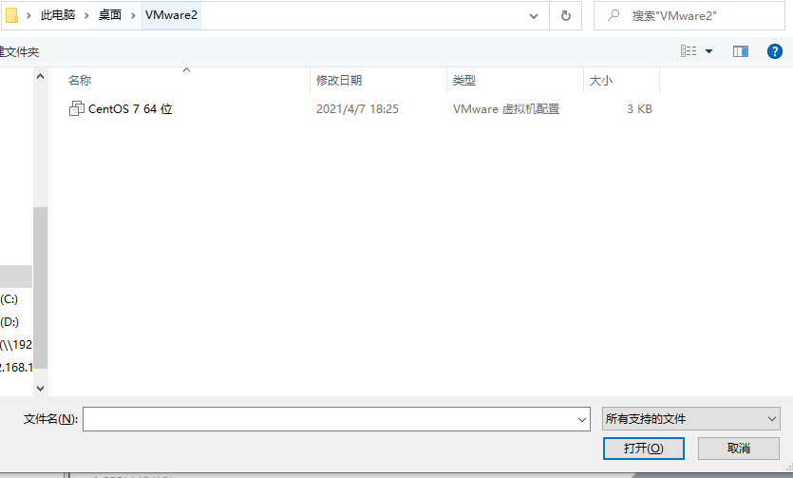This screenshot has height=478, width=793.
Task: Select the (C:) drive in sidebar
Action: (9, 299)
